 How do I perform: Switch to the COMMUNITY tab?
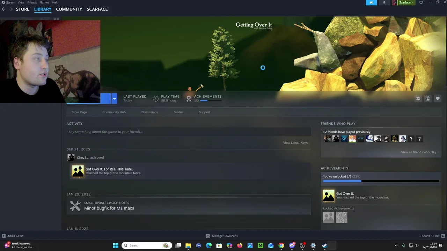(69, 9)
